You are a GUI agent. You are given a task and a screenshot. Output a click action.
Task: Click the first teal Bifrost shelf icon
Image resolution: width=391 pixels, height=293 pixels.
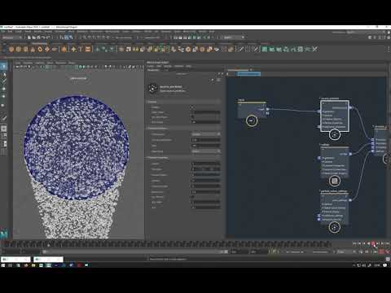click(x=265, y=49)
